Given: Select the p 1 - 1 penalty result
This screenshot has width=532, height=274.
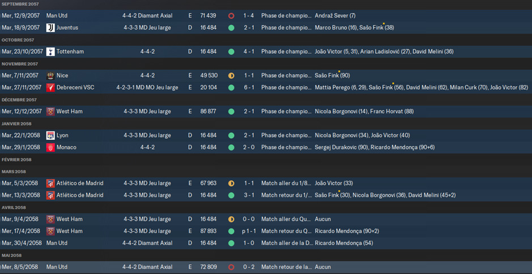Looking at the screenshot, I should click(x=249, y=232).
